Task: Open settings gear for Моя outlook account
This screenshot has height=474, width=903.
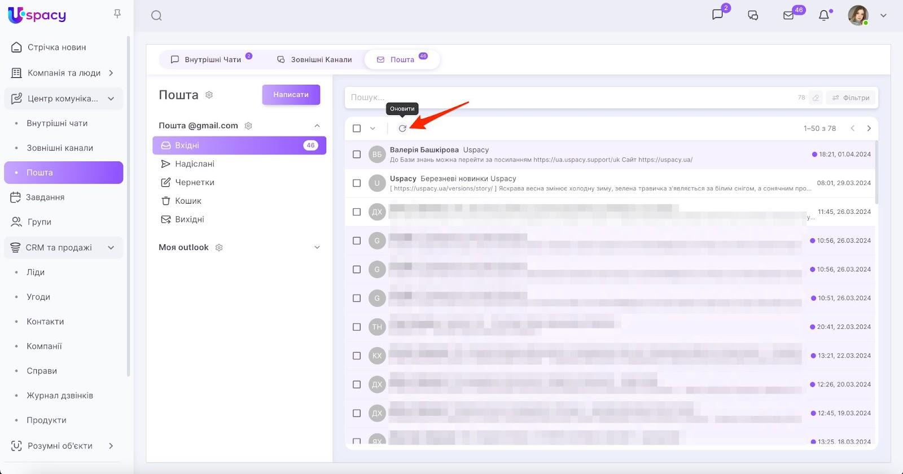Action: pyautogui.click(x=220, y=248)
